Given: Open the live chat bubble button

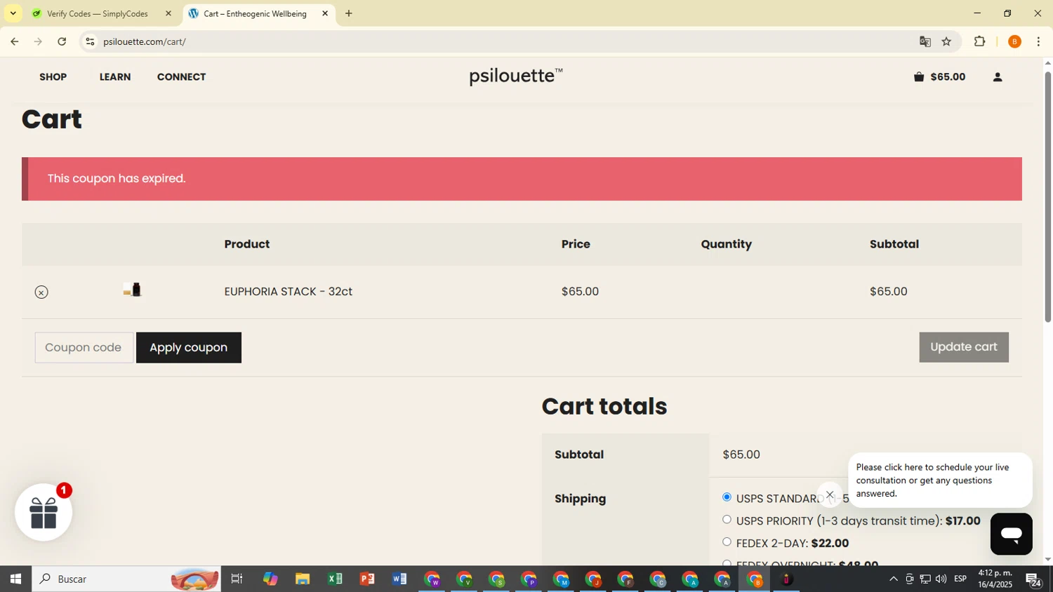Looking at the screenshot, I should pyautogui.click(x=1011, y=534).
